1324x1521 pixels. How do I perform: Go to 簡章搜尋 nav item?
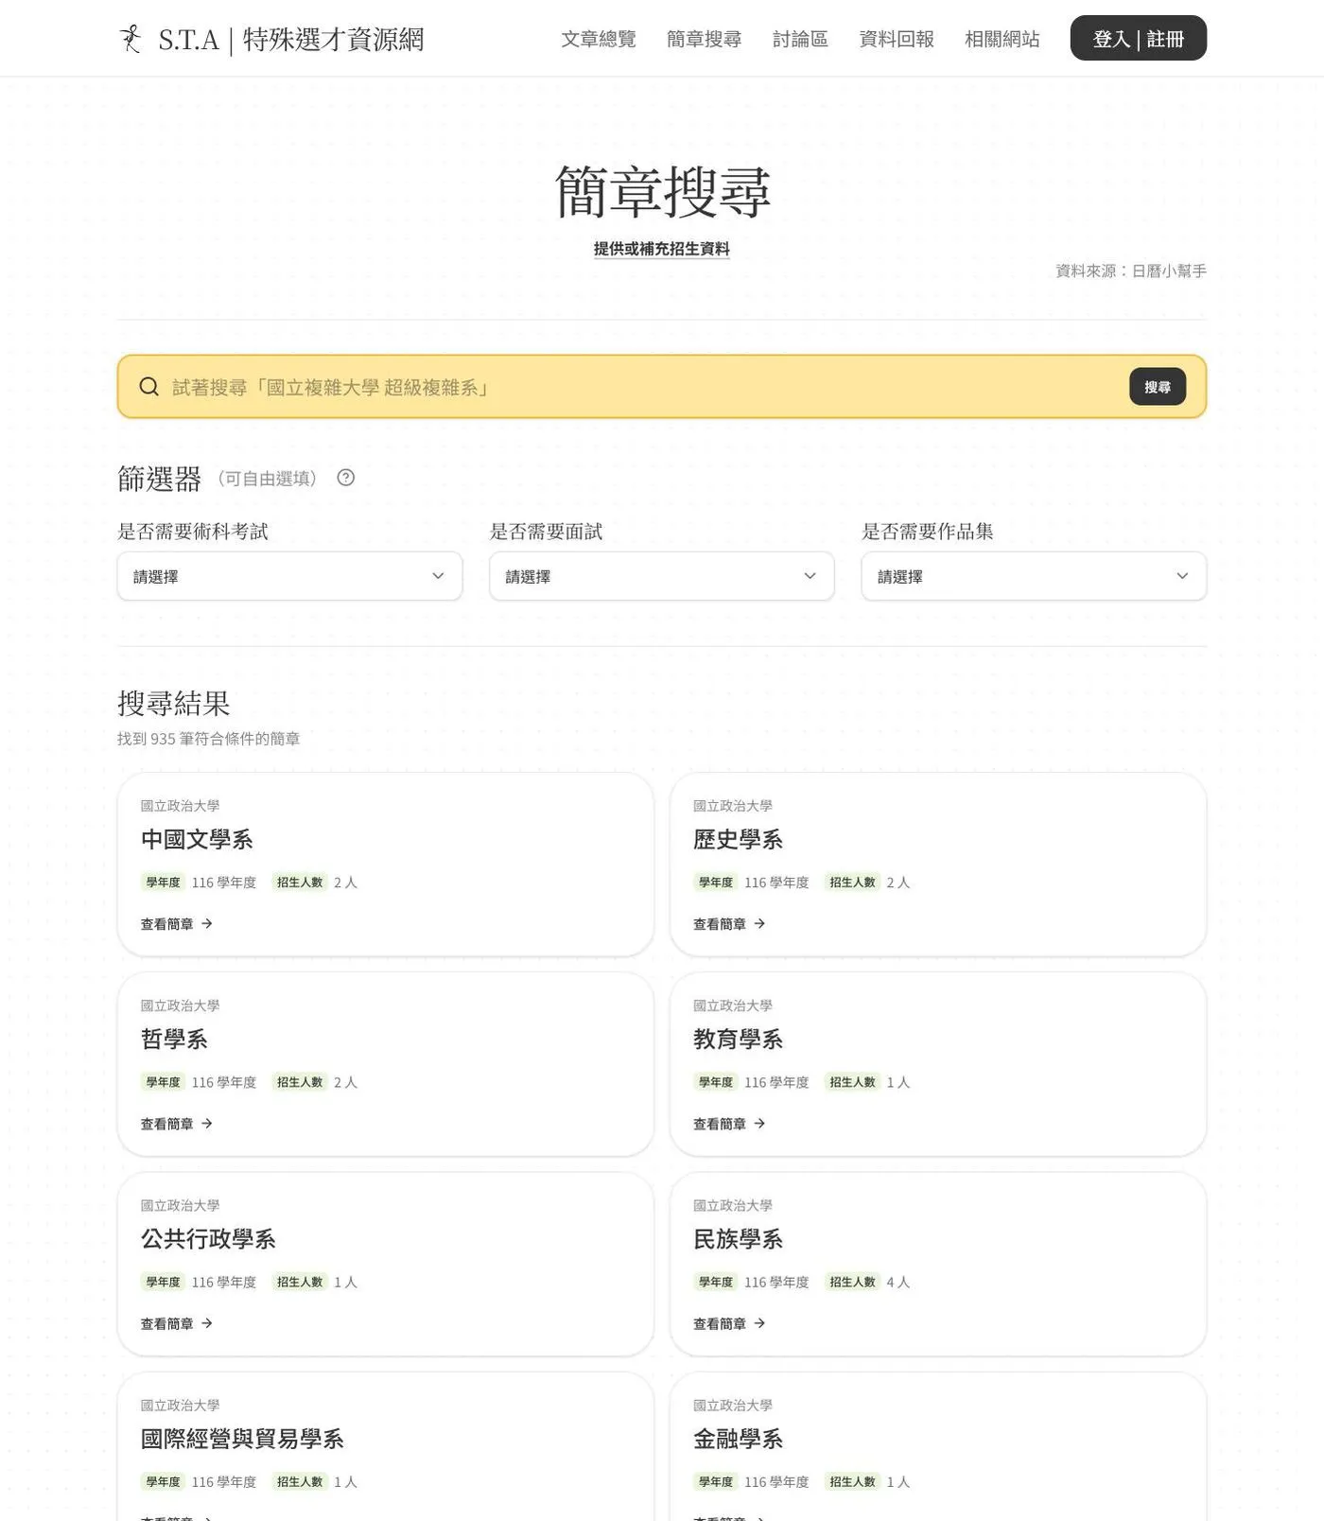705,39
